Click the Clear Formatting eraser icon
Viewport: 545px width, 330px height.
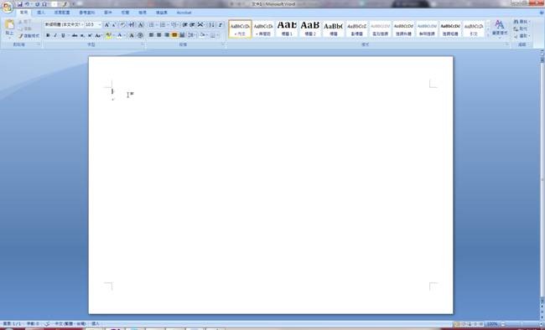[122, 25]
